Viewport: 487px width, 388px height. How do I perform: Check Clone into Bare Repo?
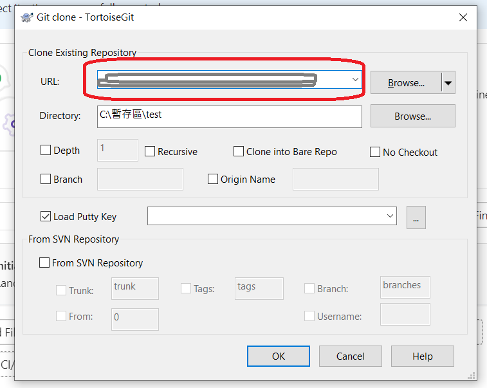[239, 151]
